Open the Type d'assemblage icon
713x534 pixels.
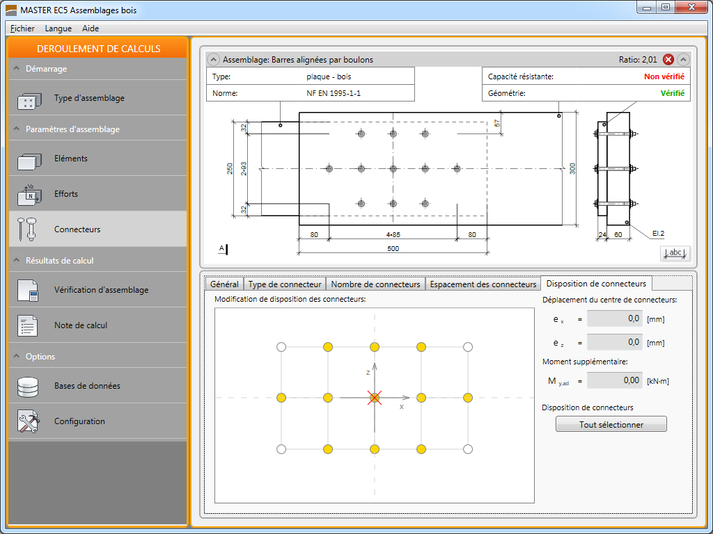coord(29,100)
